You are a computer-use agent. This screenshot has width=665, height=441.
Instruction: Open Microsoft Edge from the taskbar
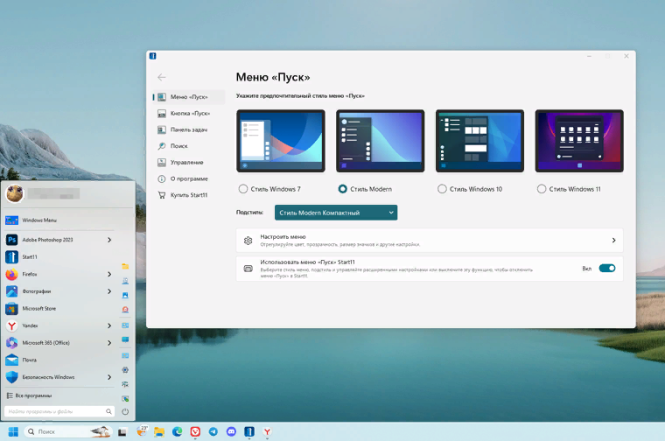pos(178,431)
